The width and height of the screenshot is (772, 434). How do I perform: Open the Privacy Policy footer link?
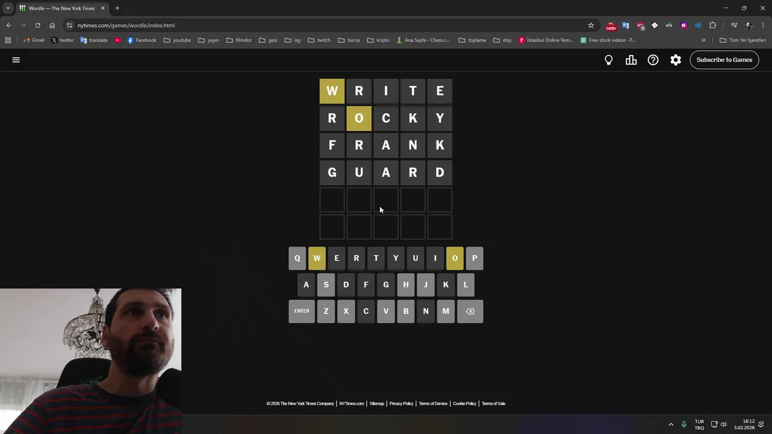401,404
